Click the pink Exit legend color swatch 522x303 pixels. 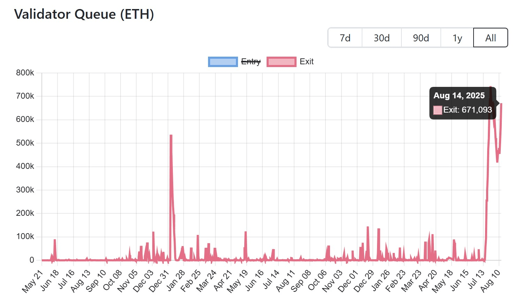[x=282, y=62]
